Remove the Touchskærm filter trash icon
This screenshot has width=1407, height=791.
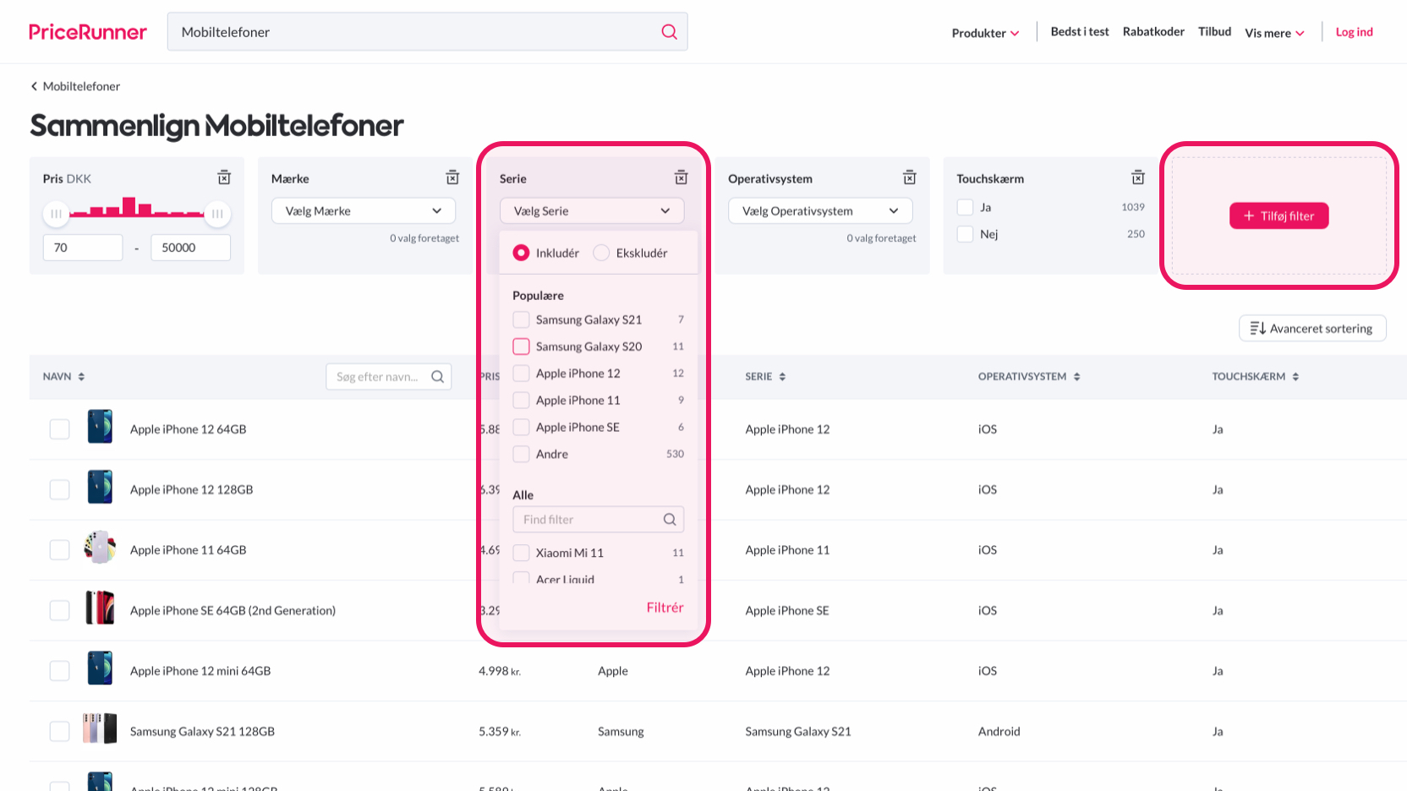[x=1138, y=177]
